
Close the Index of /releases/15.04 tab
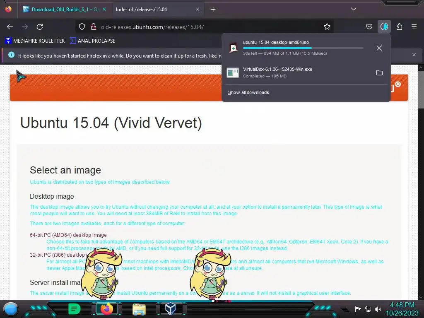click(198, 9)
